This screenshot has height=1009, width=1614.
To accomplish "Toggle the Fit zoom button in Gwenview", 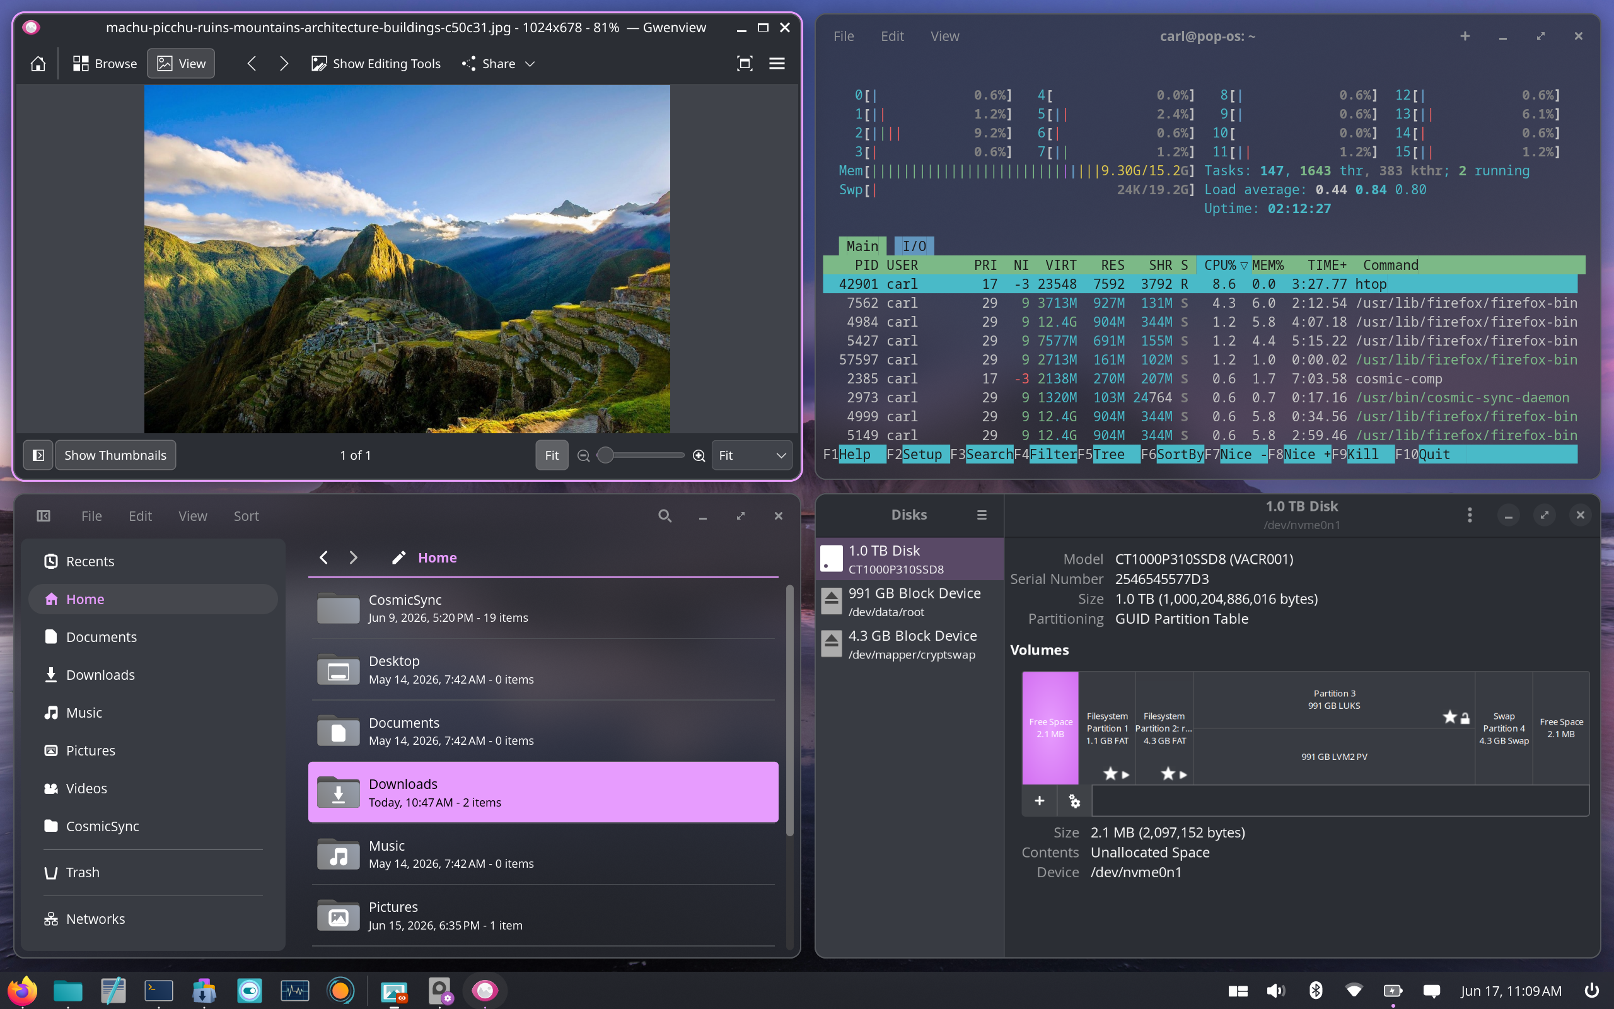I will 552,455.
